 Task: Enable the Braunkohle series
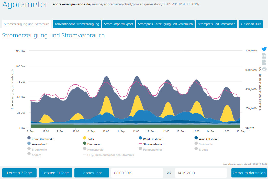pyautogui.click(x=39, y=150)
